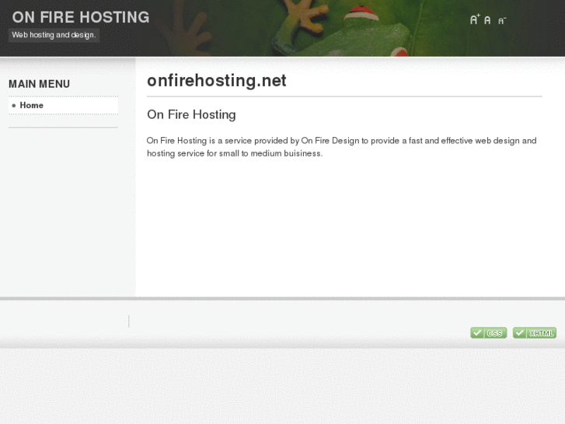This screenshot has width=565, height=424.
Task: Click the XHTML validation badge
Action: (x=534, y=333)
